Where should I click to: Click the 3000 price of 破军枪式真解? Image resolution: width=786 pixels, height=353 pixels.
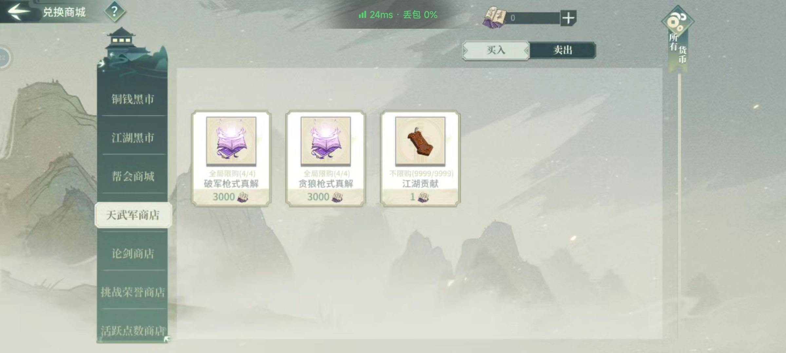click(x=224, y=197)
